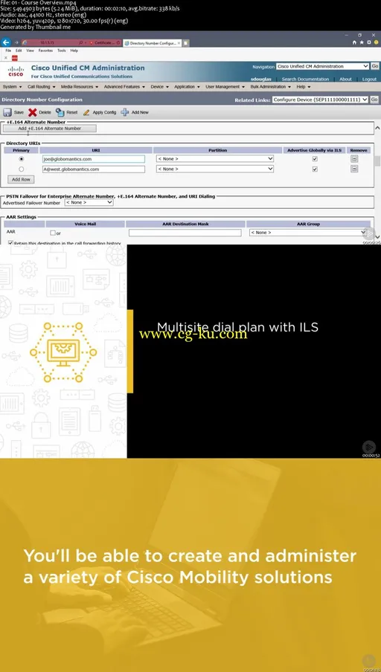Click the A@west.globomantics.com URI field
This screenshot has height=672, width=381.
94,169
